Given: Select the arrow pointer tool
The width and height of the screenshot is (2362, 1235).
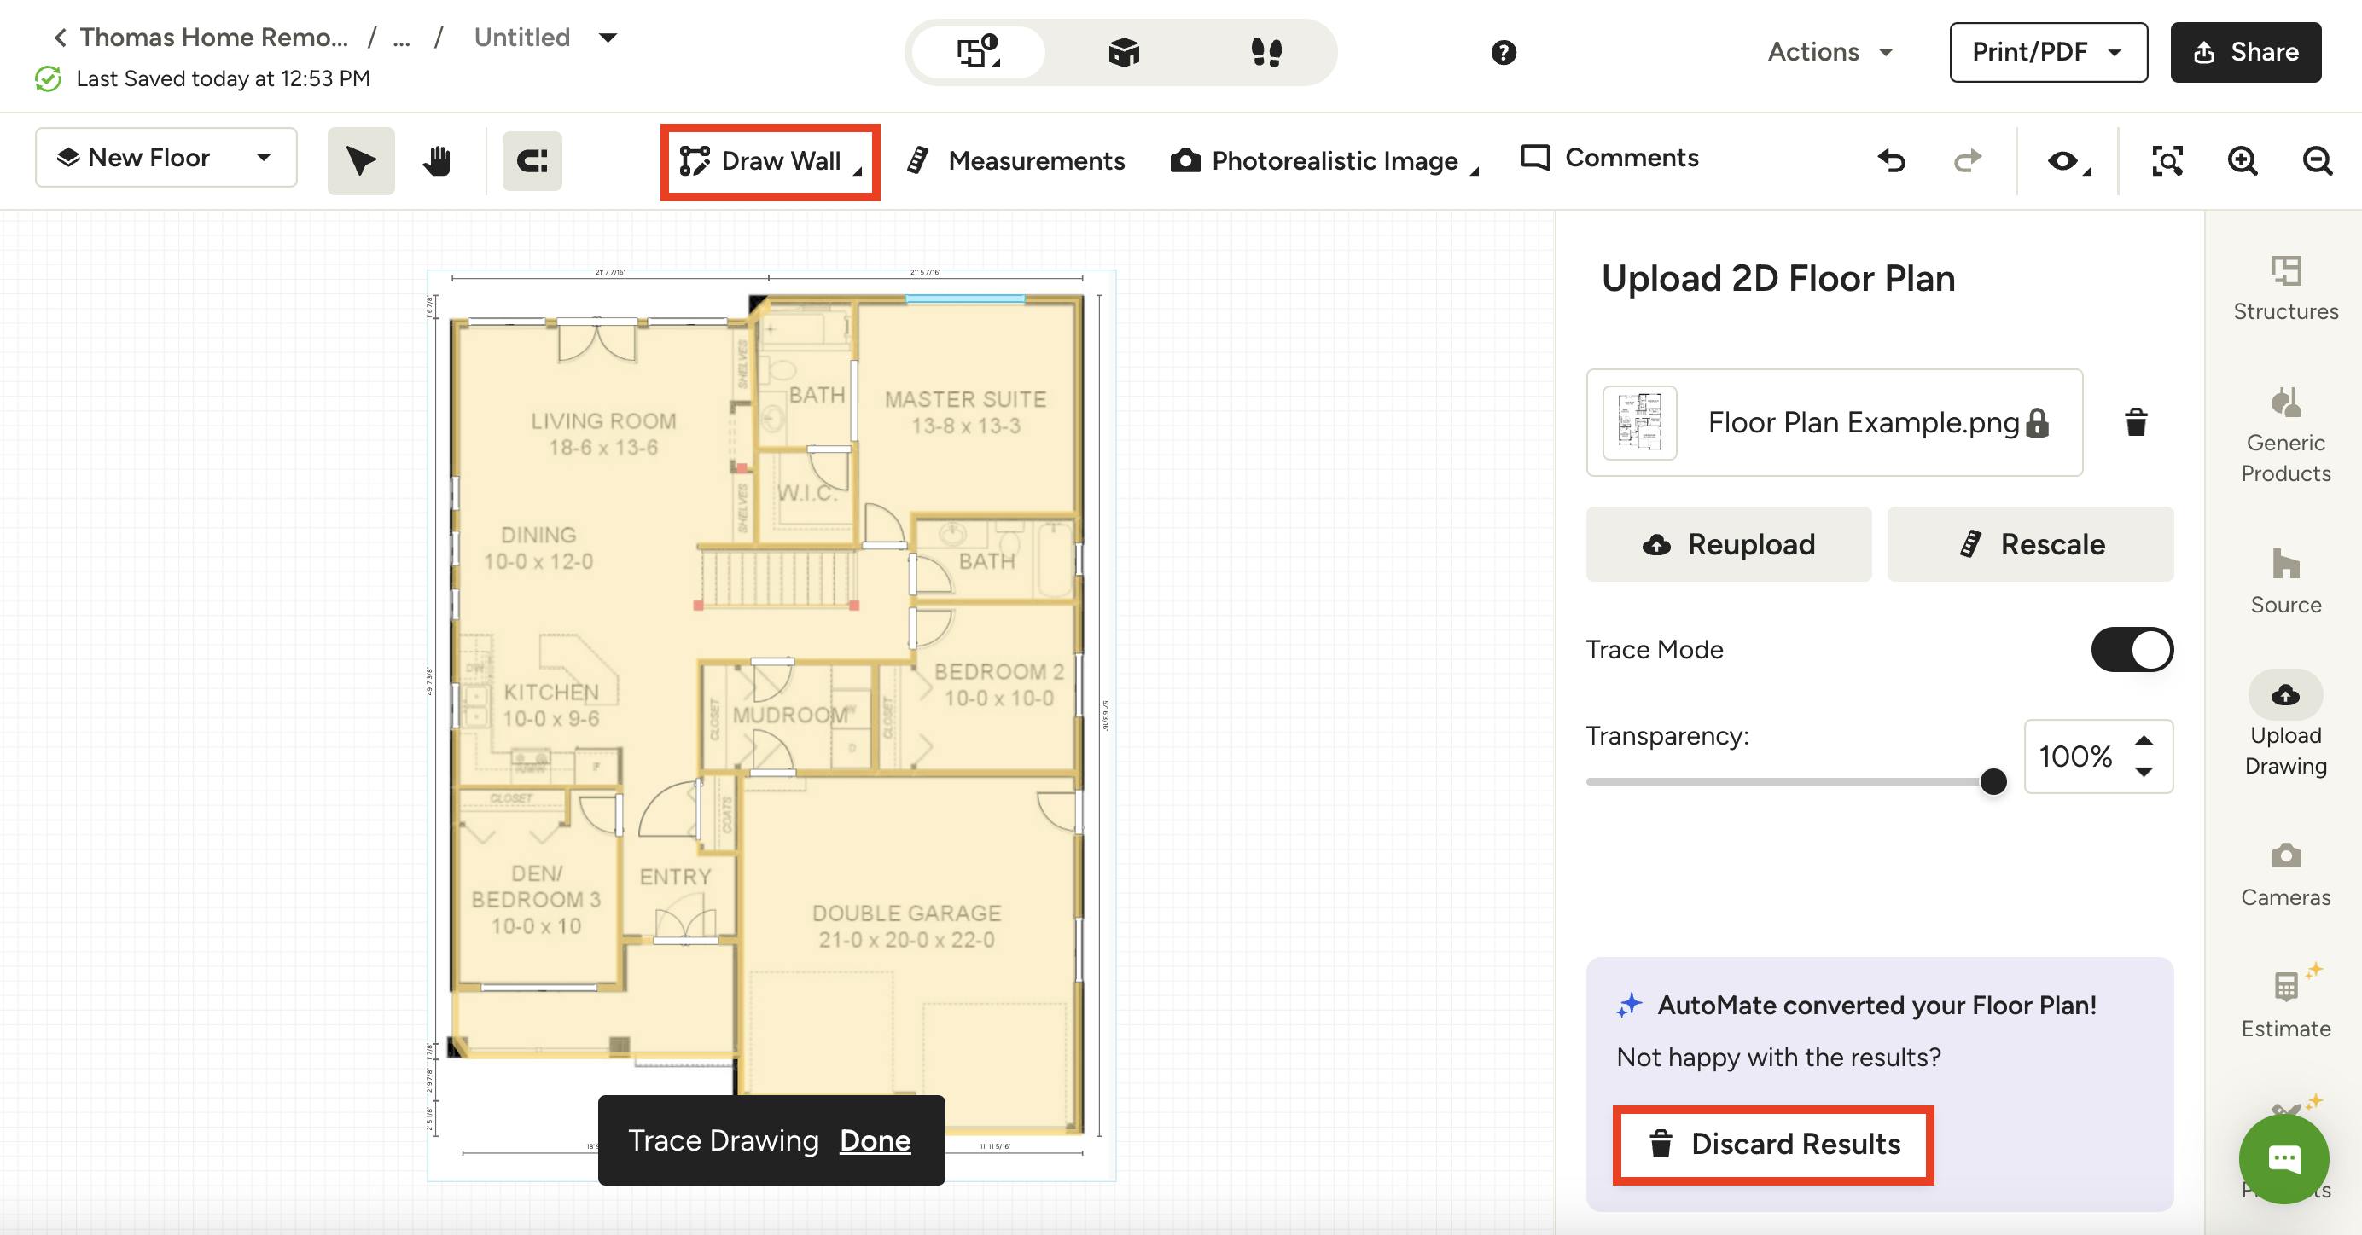Looking at the screenshot, I should [360, 160].
